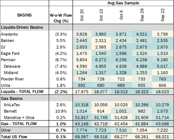Select the Gas Basins section header

tap(12, 99)
